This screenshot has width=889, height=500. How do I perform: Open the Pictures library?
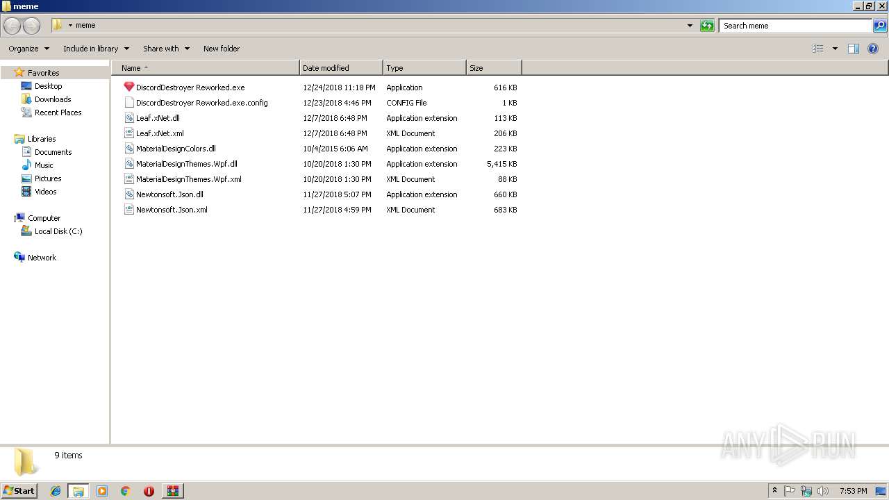tap(48, 178)
